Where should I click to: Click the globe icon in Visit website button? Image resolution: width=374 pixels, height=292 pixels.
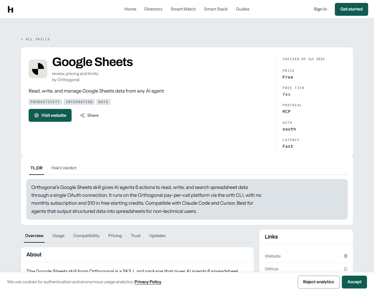(37, 115)
